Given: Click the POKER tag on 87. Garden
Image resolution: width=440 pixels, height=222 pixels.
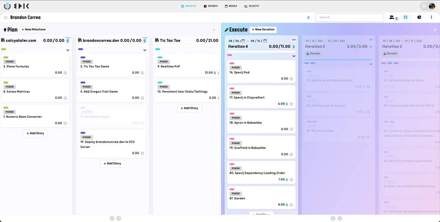Looking at the screenshot, I should [236, 194].
